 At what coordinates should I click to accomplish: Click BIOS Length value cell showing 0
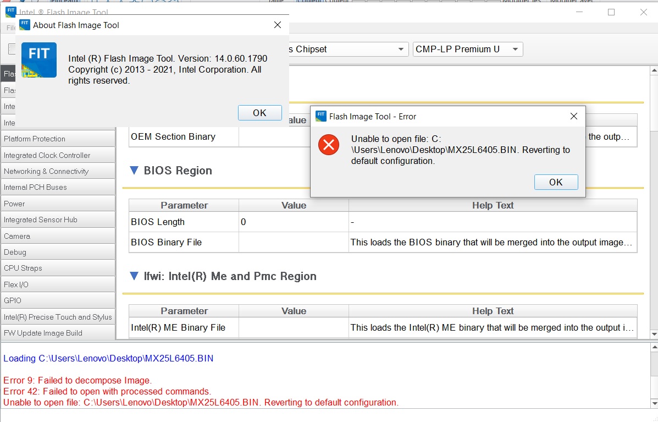point(294,222)
